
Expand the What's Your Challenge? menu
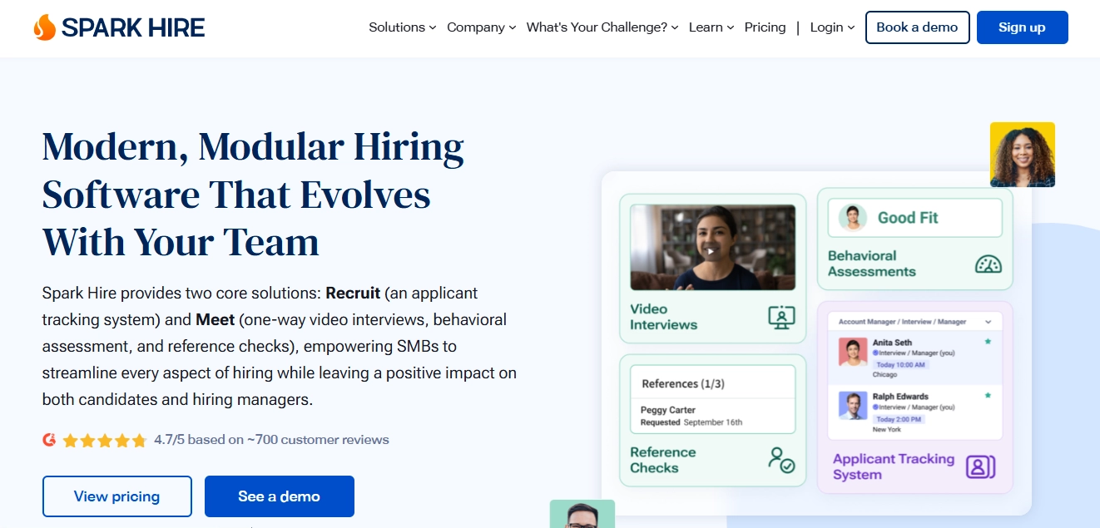click(602, 27)
